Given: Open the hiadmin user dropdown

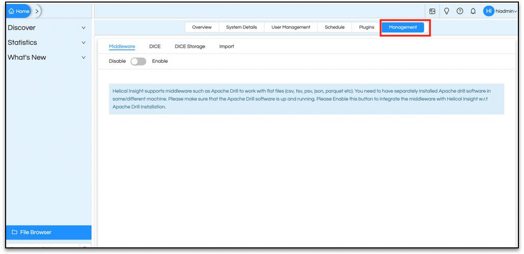Looking at the screenshot, I should tap(506, 11).
